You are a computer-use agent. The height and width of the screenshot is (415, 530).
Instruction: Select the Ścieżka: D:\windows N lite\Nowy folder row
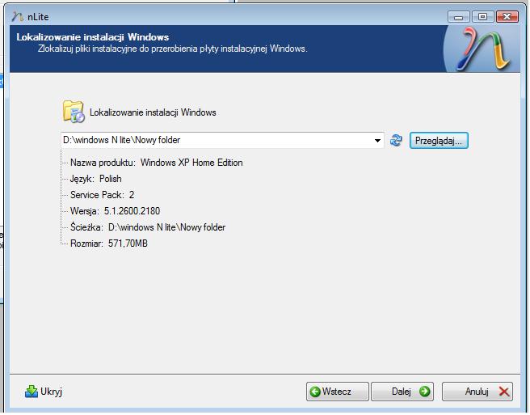click(148, 227)
